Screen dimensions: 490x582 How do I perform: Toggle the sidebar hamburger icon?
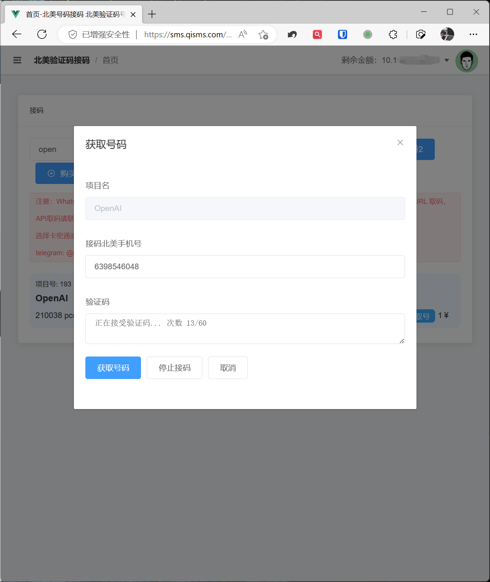click(17, 60)
